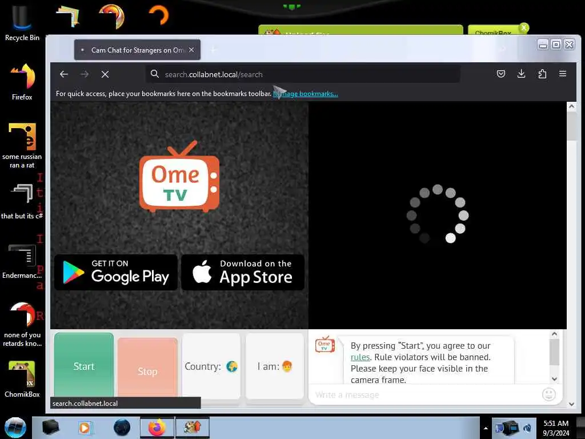The width and height of the screenshot is (585, 439).
Task: Open the extensions puzzle icon
Action: [x=542, y=74]
